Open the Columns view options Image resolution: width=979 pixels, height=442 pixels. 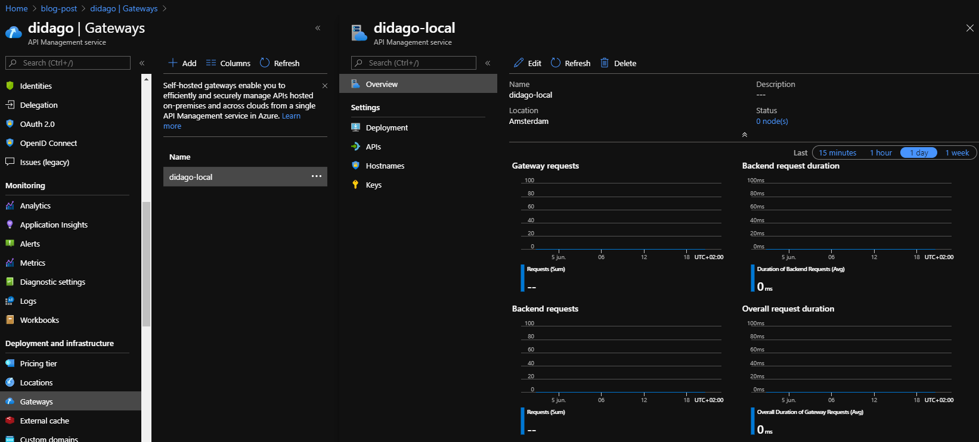[228, 63]
